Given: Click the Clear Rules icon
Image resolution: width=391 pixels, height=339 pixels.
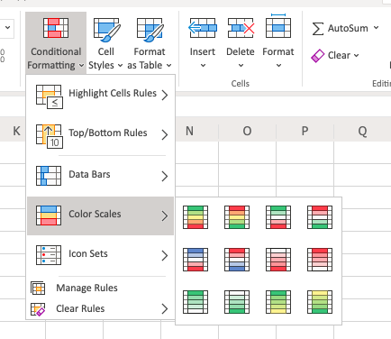Looking at the screenshot, I should pyautogui.click(x=38, y=309).
